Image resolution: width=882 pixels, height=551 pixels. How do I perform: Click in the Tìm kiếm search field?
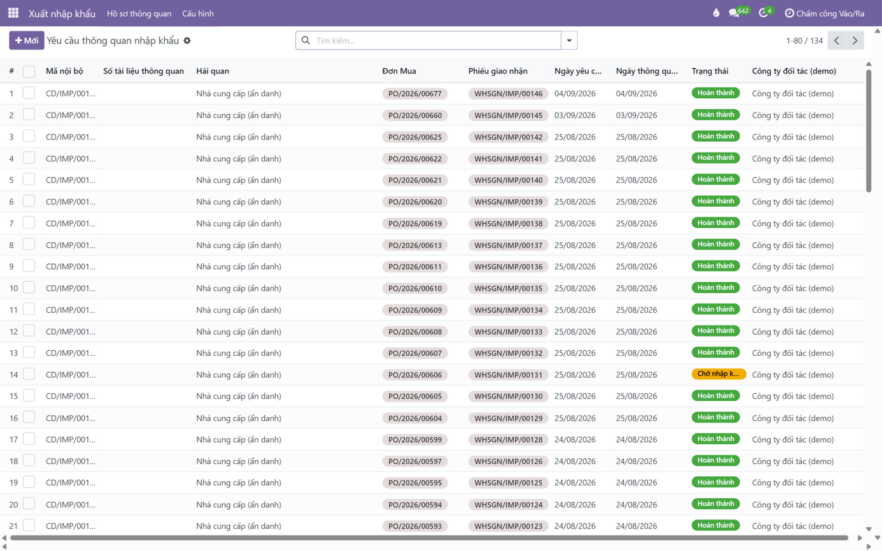(x=436, y=41)
